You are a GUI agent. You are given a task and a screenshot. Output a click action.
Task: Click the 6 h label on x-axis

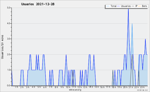coord(45,87)
